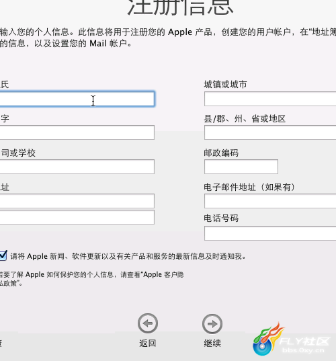Click the 返回 label text
The height and width of the screenshot is (361, 336).
coord(148,343)
